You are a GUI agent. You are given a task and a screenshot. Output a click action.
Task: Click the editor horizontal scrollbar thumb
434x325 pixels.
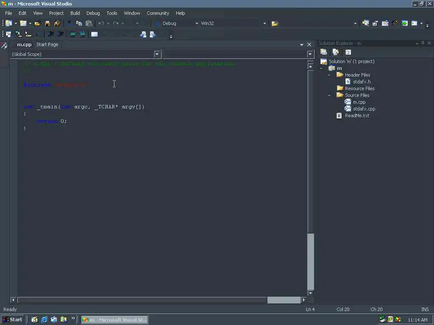284,300
